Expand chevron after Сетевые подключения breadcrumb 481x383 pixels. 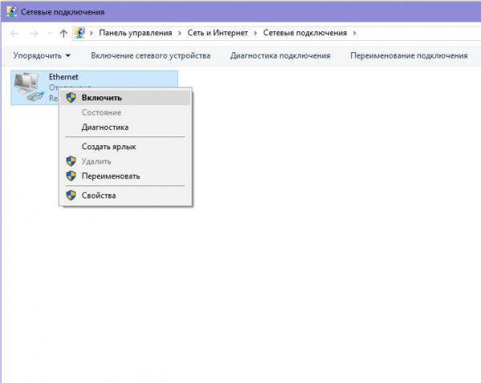point(354,33)
